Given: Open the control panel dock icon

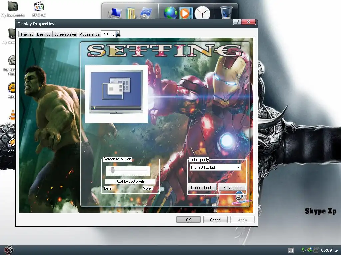Looking at the screenshot, I should pos(146,13).
